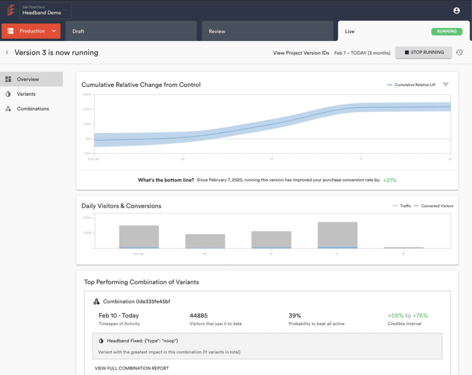The height and width of the screenshot is (375, 472).
Task: Open the user account profile icon
Action: point(456,11)
